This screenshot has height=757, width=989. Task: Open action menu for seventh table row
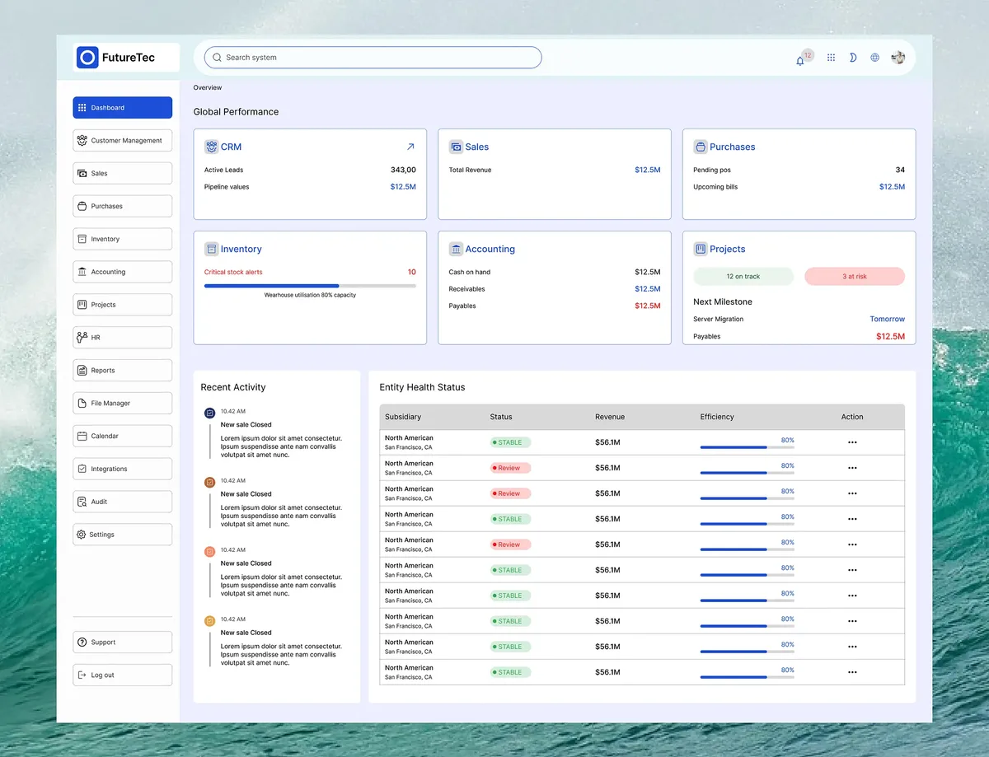point(852,596)
